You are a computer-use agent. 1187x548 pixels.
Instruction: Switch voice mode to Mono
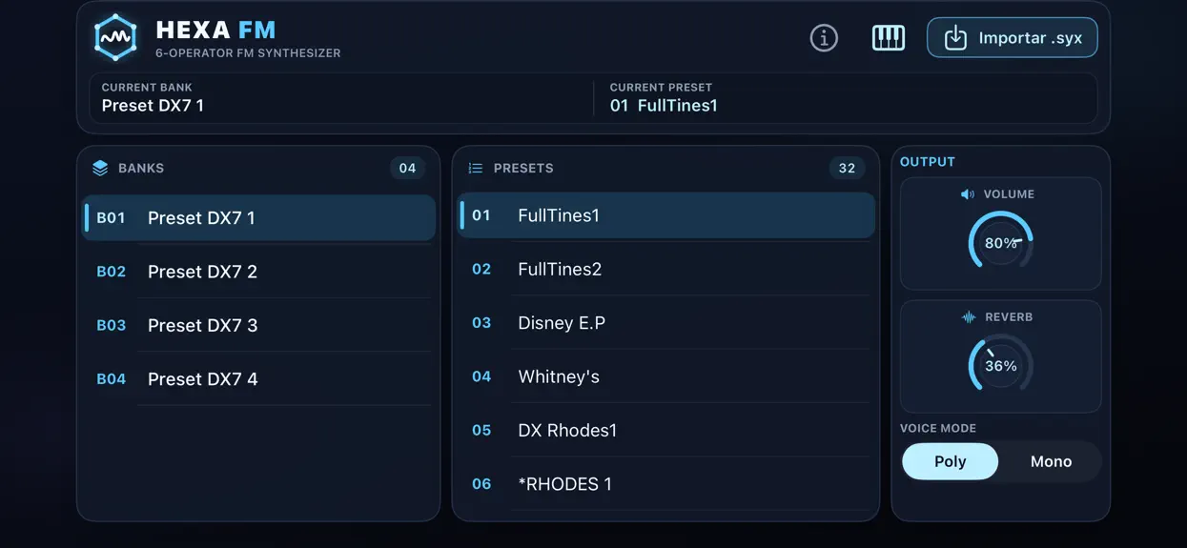click(1051, 461)
